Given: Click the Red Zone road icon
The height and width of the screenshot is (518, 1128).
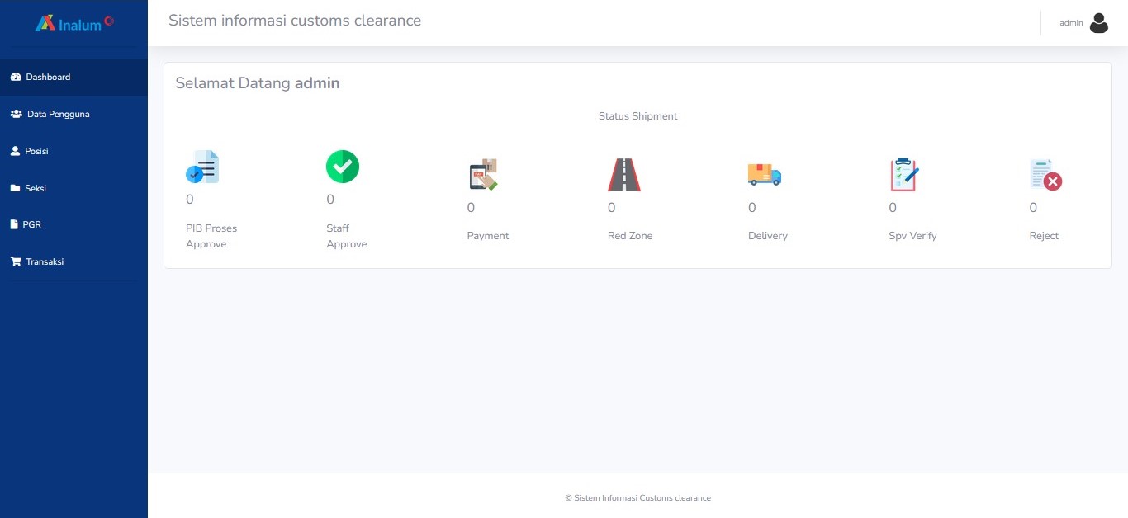Looking at the screenshot, I should point(624,175).
